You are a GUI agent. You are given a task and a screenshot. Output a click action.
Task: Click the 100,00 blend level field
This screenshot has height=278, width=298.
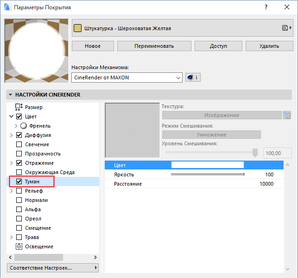277,153
